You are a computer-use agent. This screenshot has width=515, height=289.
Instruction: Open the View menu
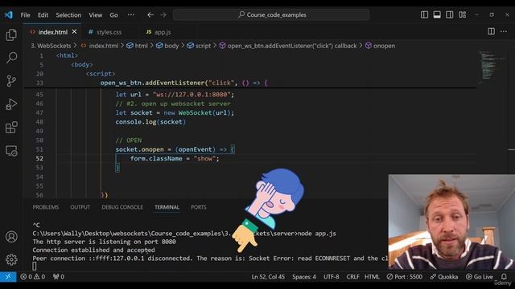tap(95, 15)
